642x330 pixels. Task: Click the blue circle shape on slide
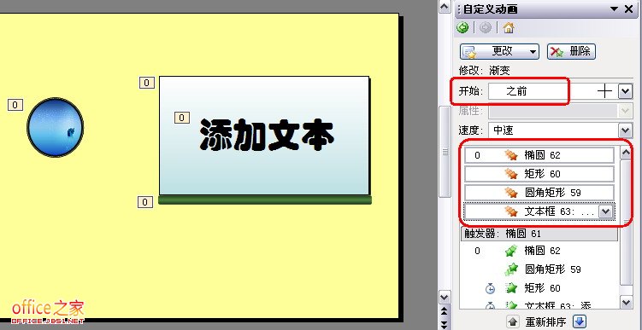56,127
